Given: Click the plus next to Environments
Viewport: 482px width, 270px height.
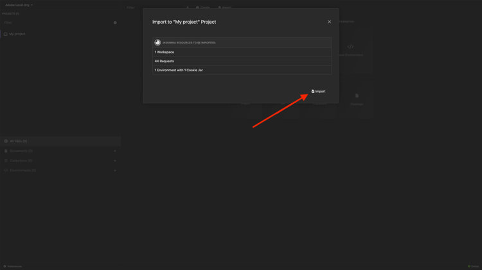Looking at the screenshot, I should pyautogui.click(x=115, y=171).
